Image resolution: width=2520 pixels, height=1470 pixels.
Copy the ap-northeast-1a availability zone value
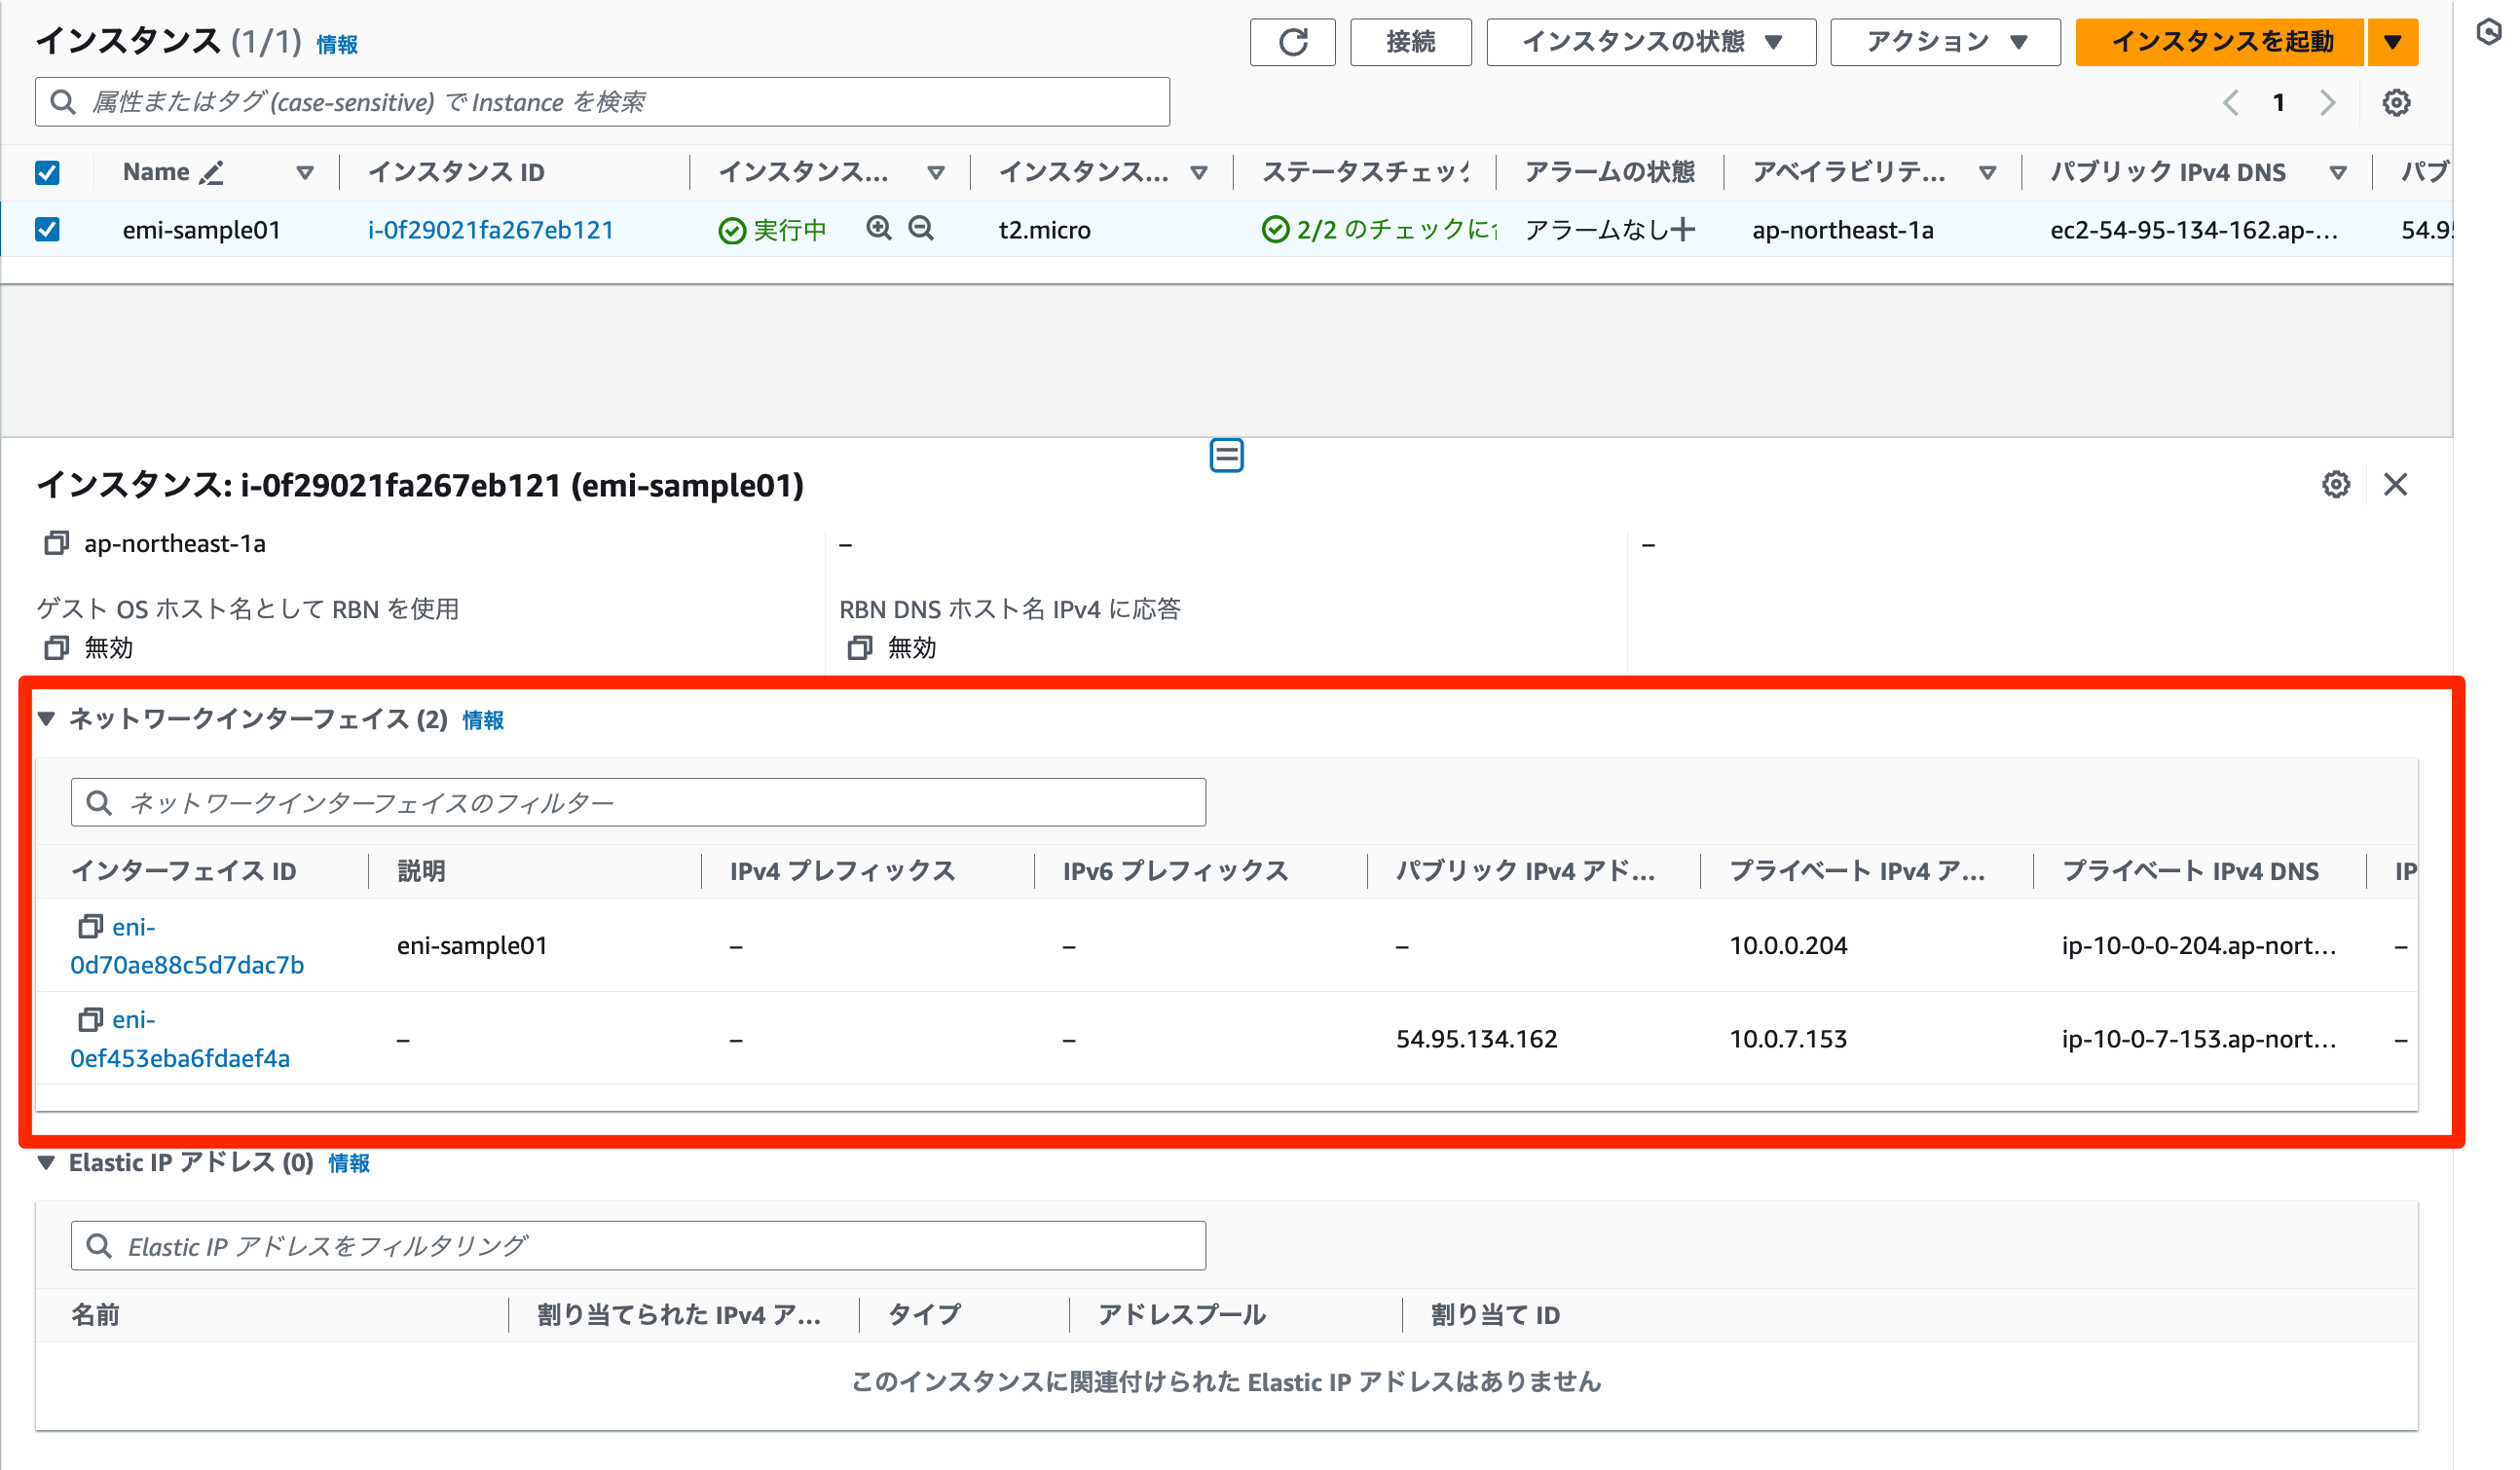(55, 543)
